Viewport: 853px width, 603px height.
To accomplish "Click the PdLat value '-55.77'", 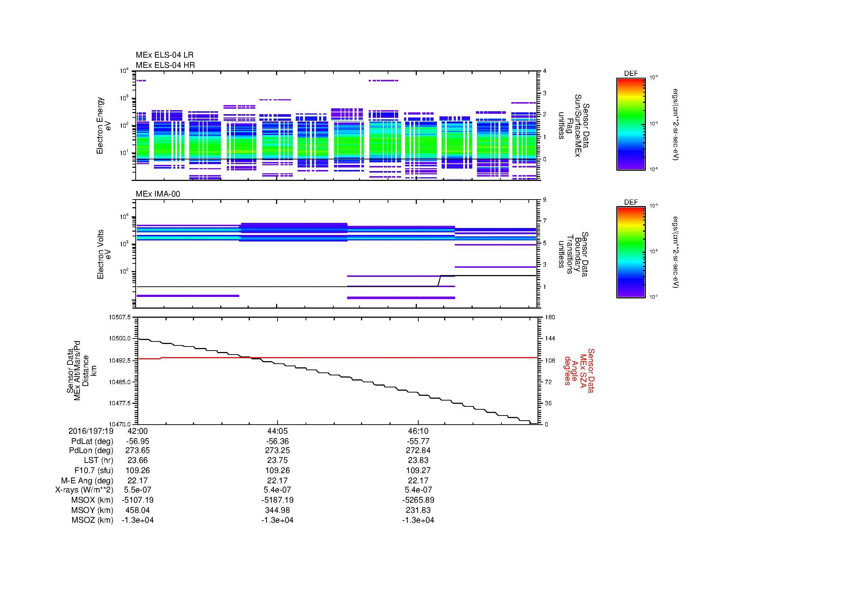I will (418, 441).
